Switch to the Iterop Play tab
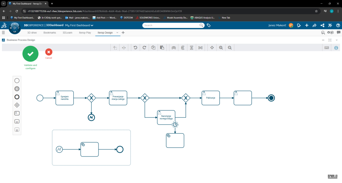 point(84,33)
